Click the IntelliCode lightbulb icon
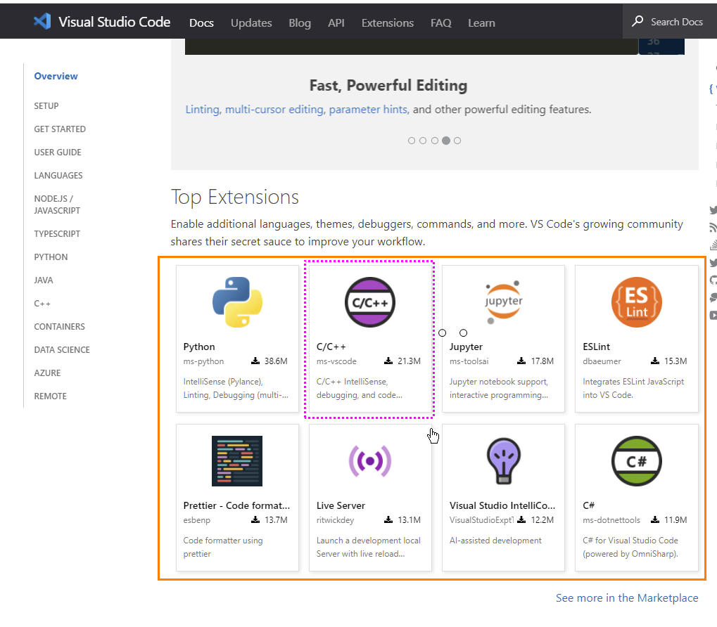Screen dimensions: 717x627 (x=504, y=461)
